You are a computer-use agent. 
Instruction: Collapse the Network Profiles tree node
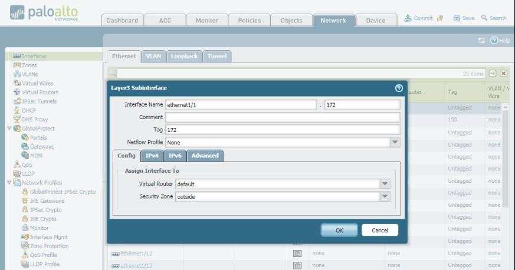8,183
